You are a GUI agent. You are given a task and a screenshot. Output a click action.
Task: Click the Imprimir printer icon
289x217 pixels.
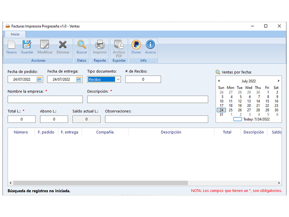pyautogui.click(x=100, y=45)
